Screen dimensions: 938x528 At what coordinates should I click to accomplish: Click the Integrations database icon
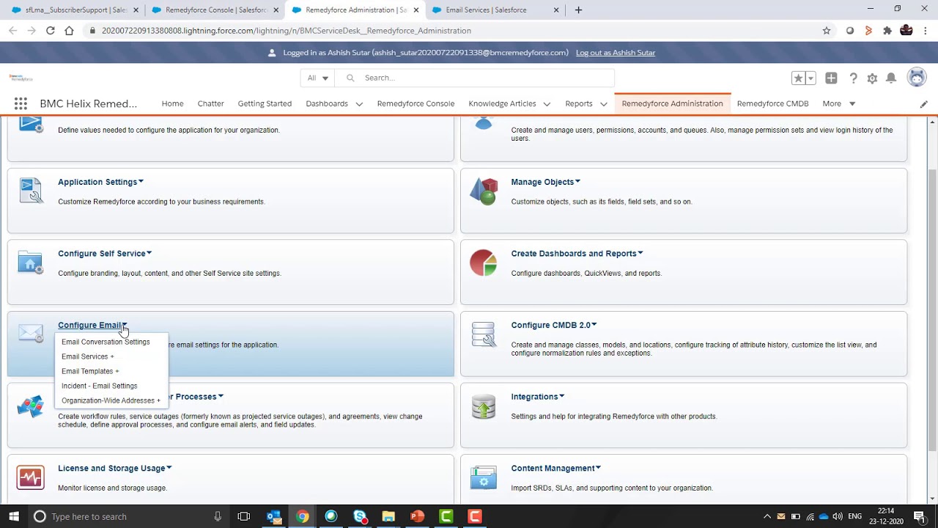coord(484,406)
